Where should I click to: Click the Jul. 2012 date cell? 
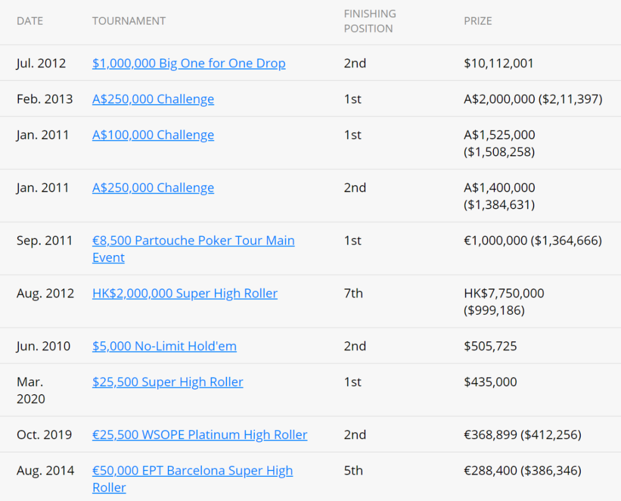click(41, 63)
